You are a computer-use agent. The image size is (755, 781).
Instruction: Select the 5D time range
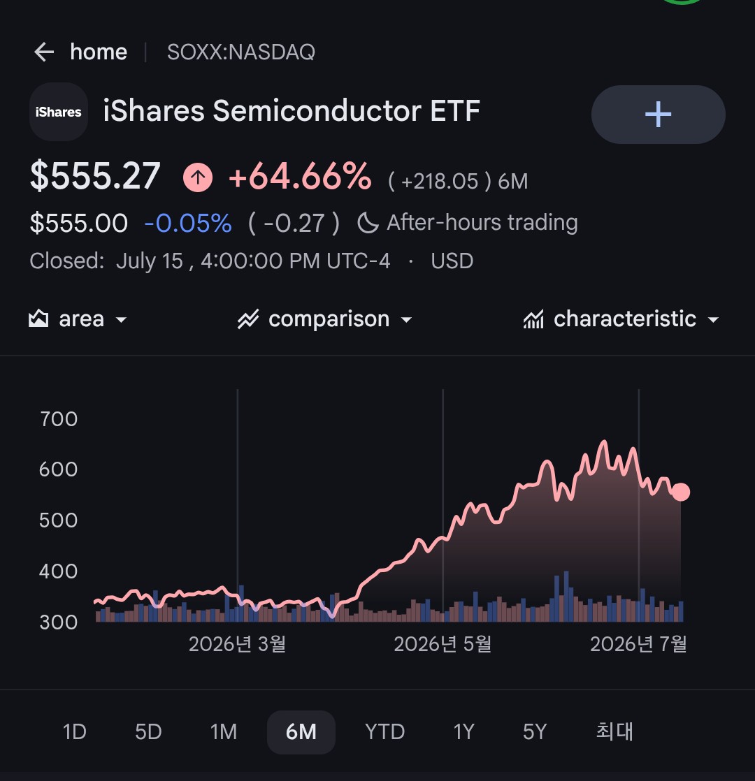tap(148, 731)
